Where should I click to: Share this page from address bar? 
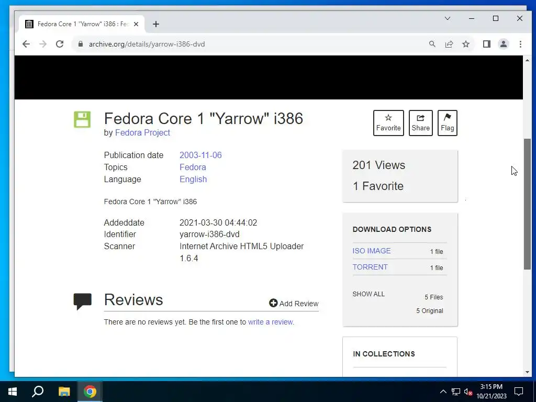(x=449, y=44)
